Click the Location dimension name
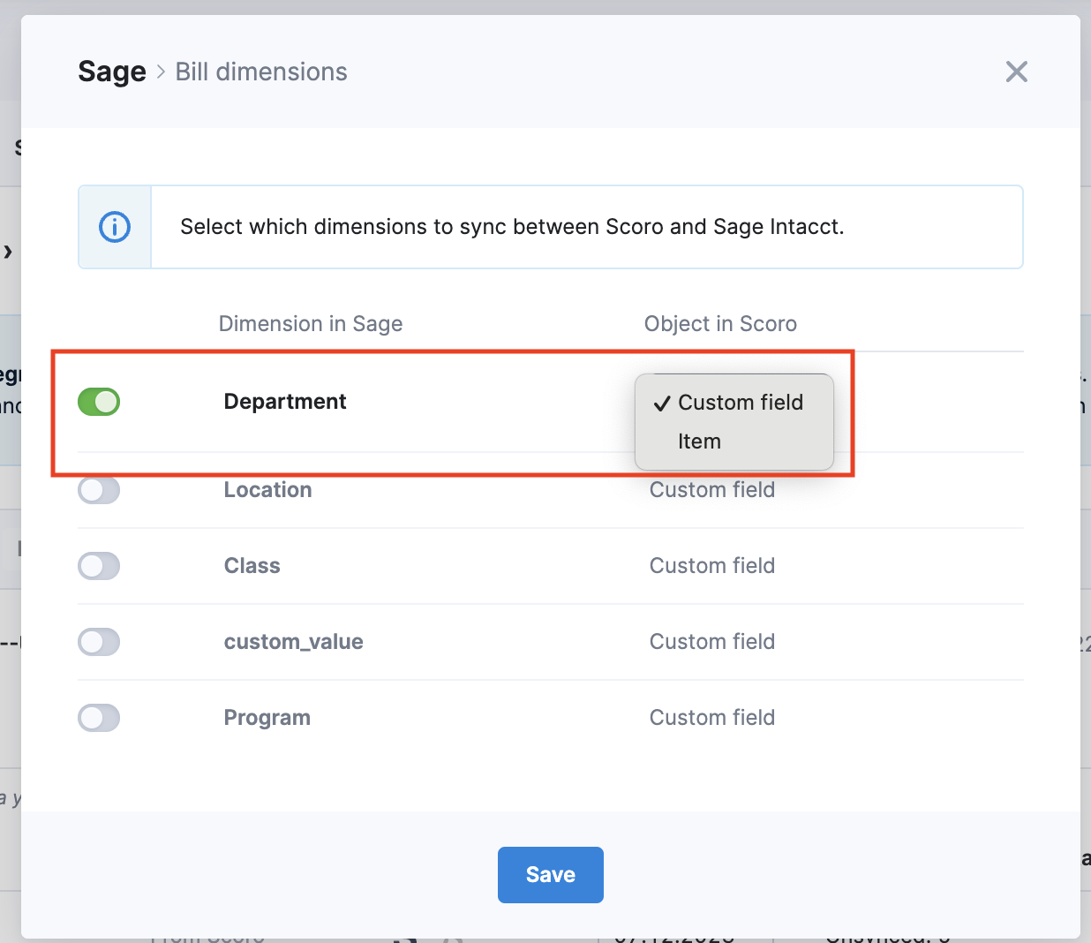 point(268,490)
